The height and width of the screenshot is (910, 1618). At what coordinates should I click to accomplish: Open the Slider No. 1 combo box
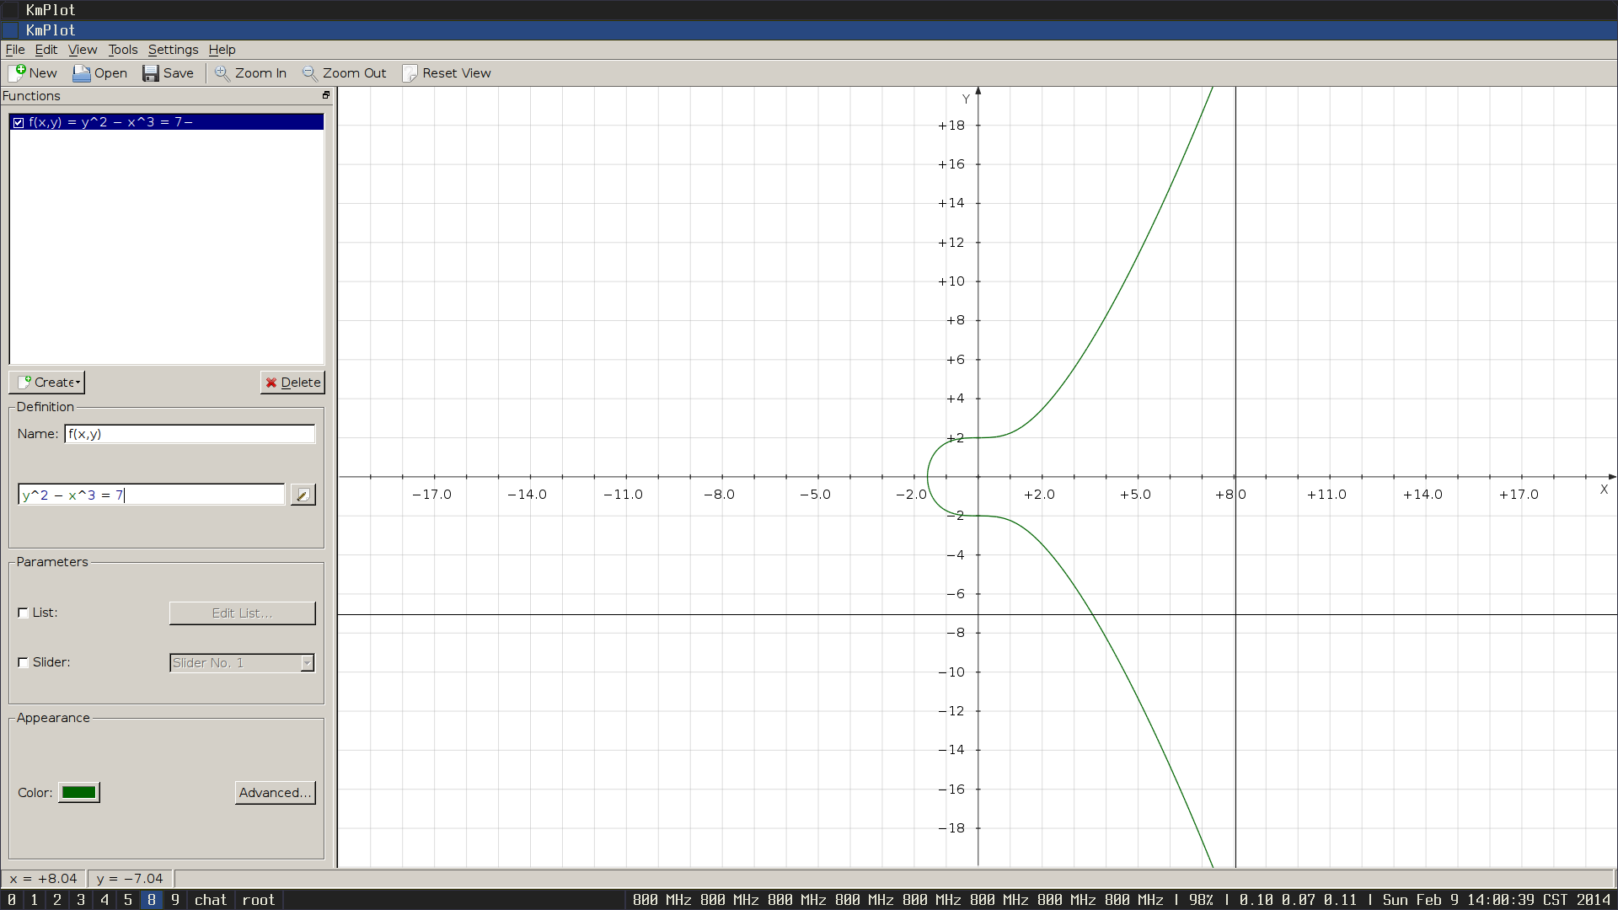tap(242, 663)
